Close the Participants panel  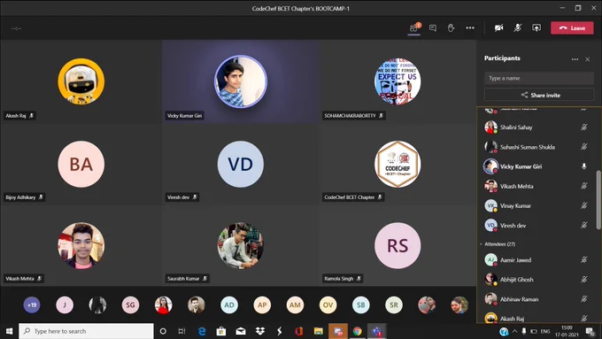click(588, 59)
